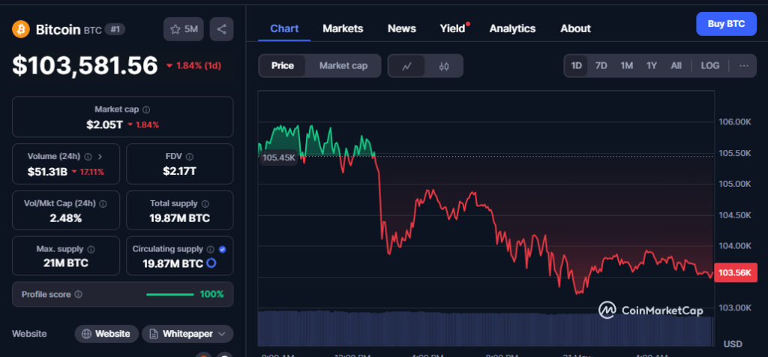Click the 106.00K axis label

(735, 122)
